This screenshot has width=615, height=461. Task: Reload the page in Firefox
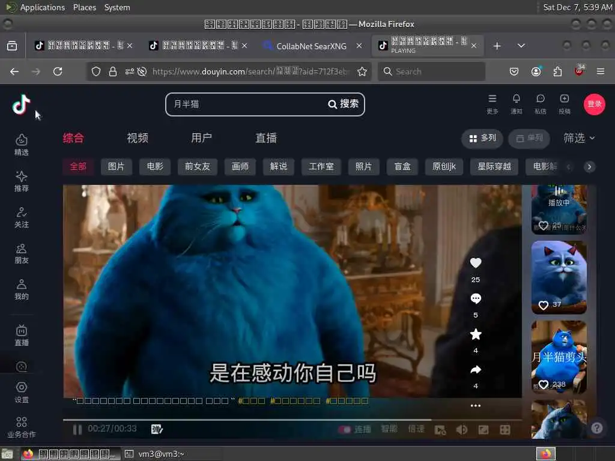click(x=58, y=71)
